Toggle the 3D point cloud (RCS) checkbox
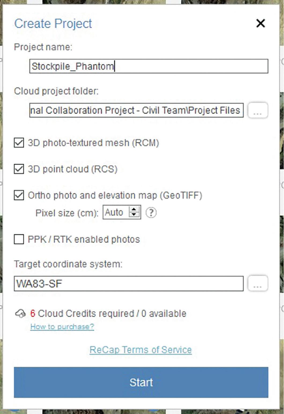This screenshot has width=284, height=414. 19,169
